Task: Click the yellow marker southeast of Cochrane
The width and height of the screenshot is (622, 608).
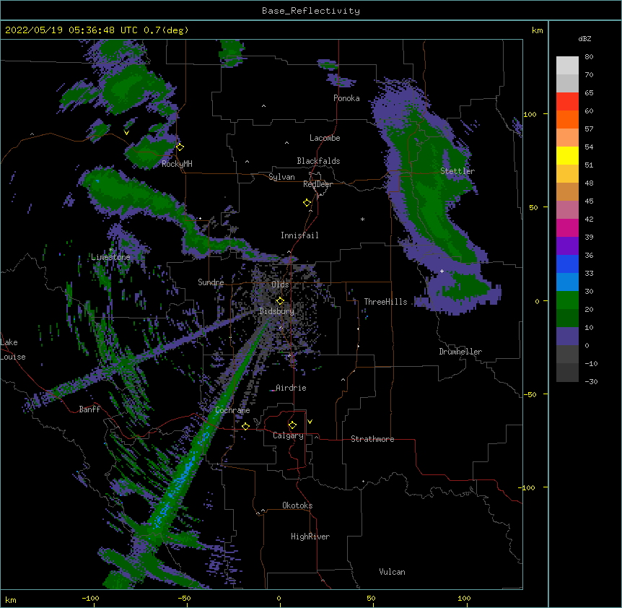Action: pyautogui.click(x=245, y=426)
